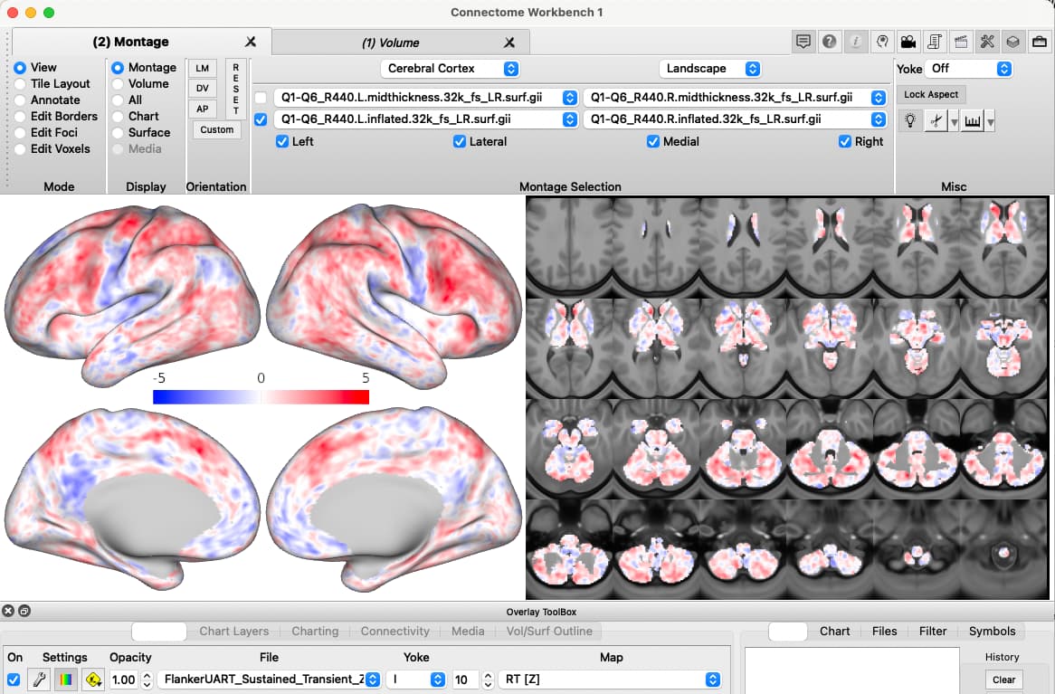Open the Landscape layout dropdown

[x=710, y=69]
